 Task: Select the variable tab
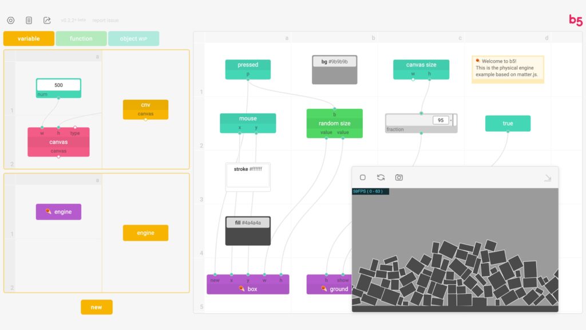tap(29, 38)
